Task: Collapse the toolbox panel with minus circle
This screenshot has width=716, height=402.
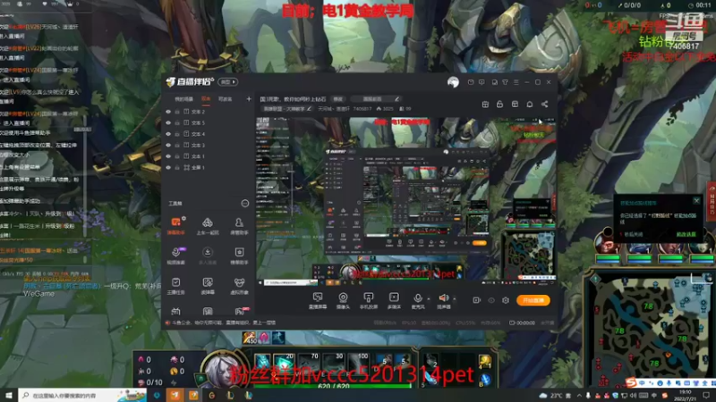Action: pyautogui.click(x=245, y=204)
